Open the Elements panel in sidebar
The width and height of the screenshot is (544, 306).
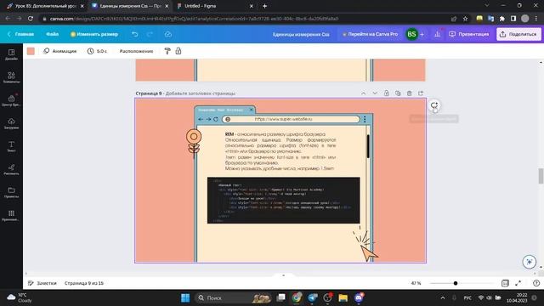click(11, 77)
